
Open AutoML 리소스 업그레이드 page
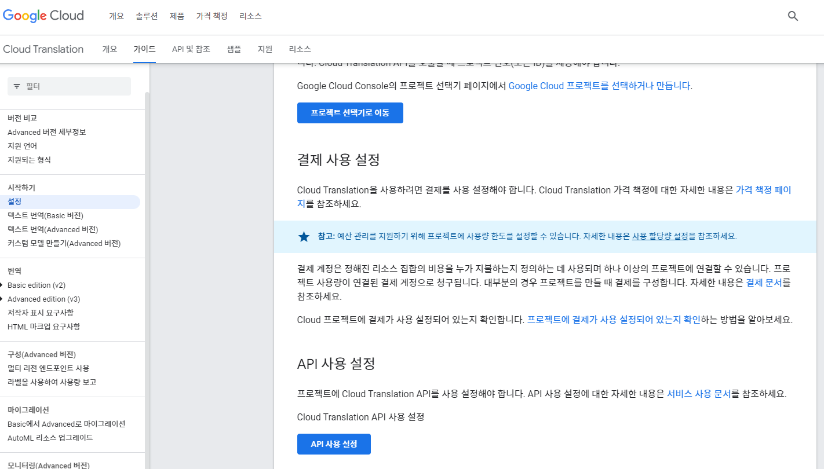(x=50, y=438)
